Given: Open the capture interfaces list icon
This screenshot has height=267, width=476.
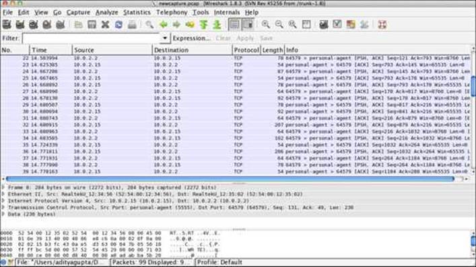Looking at the screenshot, I should click(7, 25).
